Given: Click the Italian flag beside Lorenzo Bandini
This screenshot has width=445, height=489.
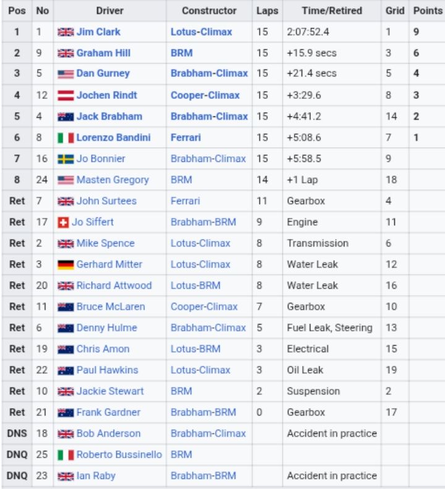Looking at the screenshot, I should pos(66,138).
